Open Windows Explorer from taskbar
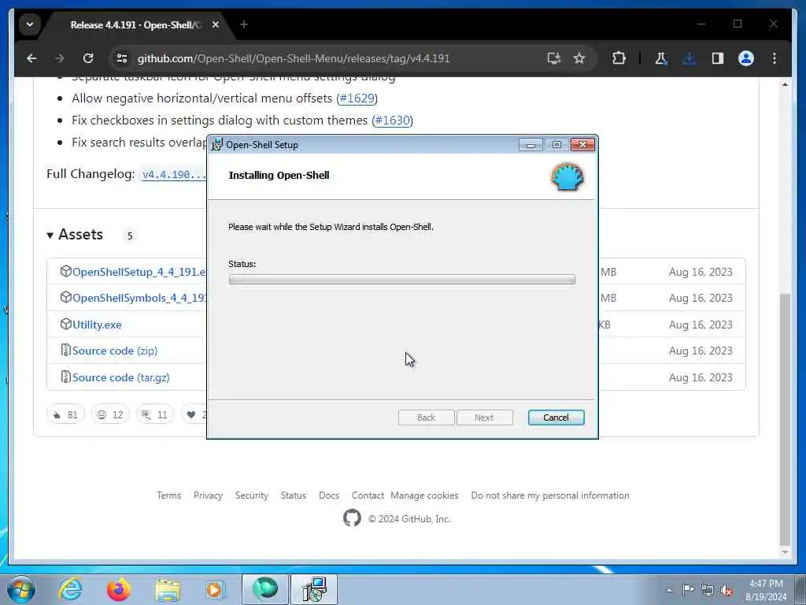This screenshot has width=806, height=605. (x=168, y=589)
